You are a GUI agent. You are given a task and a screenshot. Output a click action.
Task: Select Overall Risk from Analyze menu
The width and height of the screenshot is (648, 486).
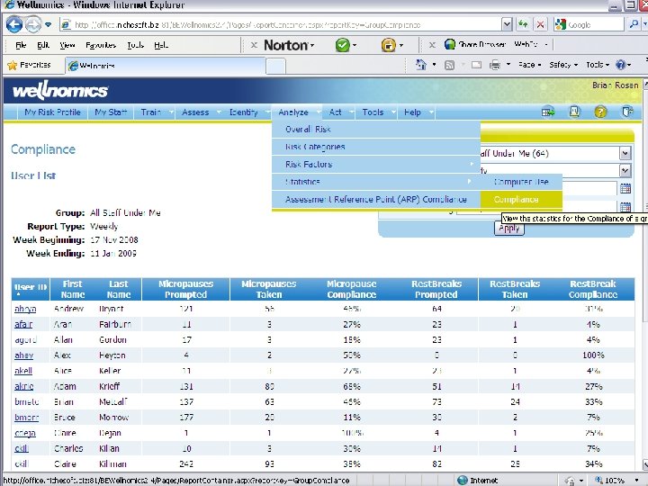click(x=376, y=130)
